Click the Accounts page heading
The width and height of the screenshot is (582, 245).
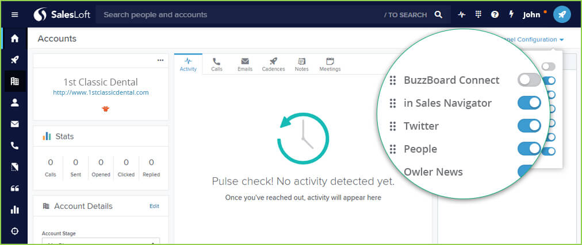pyautogui.click(x=57, y=38)
